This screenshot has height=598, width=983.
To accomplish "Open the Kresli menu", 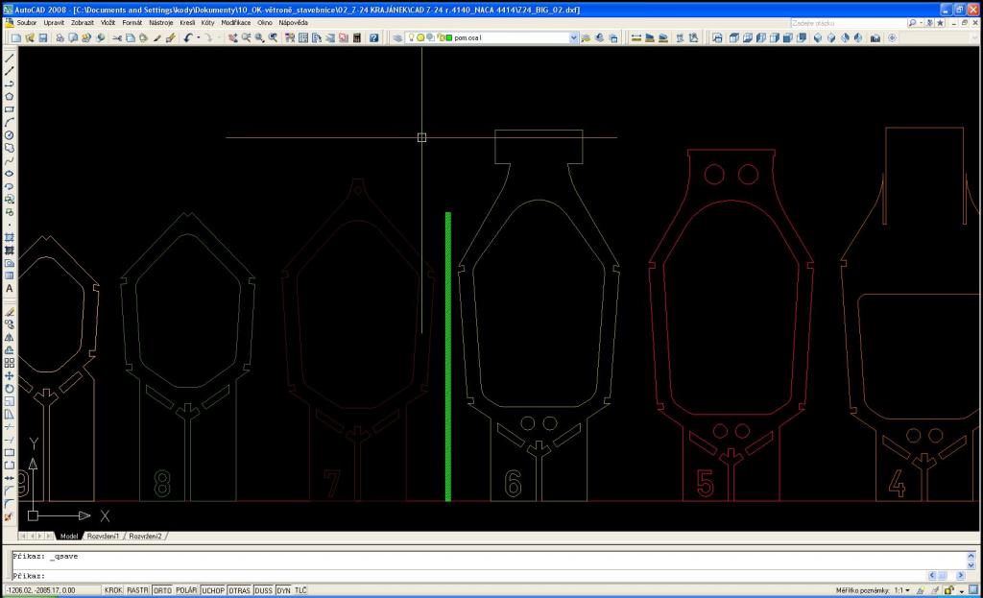I will [x=186, y=22].
